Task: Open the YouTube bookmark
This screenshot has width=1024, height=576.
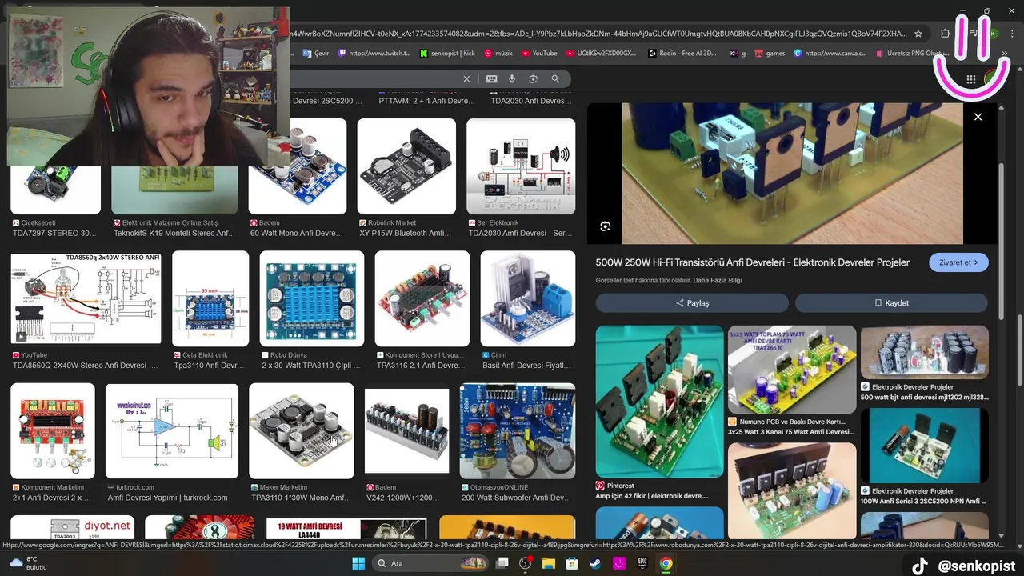Action: coord(539,54)
